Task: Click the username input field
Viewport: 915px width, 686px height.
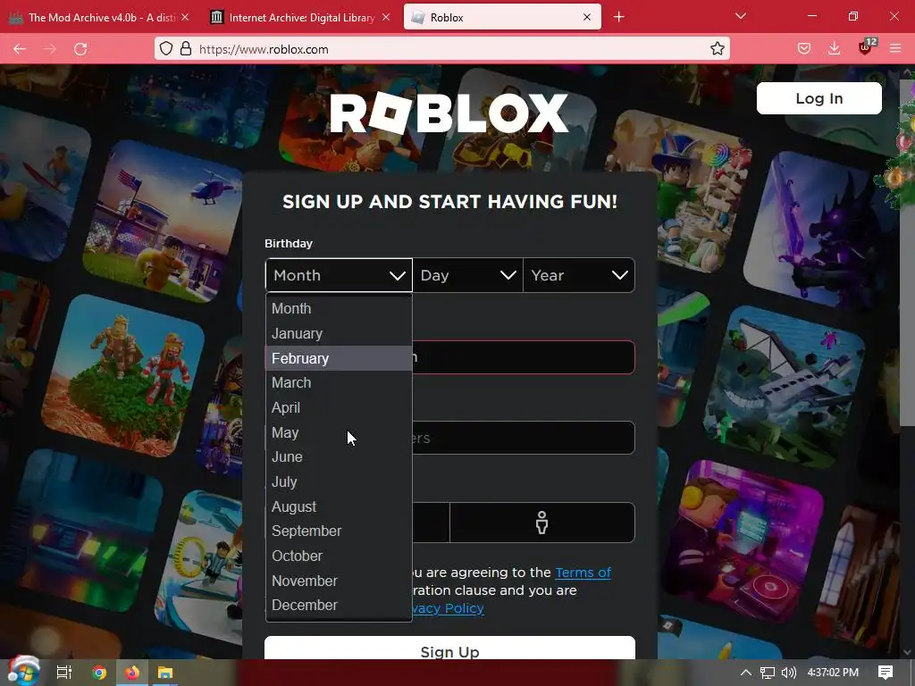Action: tap(524, 357)
